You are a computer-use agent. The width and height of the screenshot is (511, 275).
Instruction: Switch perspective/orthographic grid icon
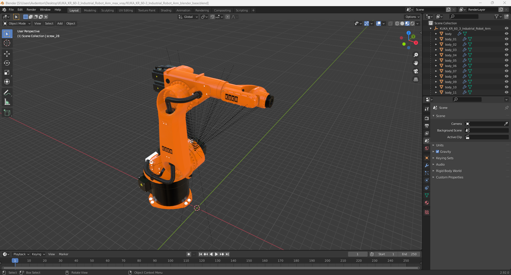(416, 79)
